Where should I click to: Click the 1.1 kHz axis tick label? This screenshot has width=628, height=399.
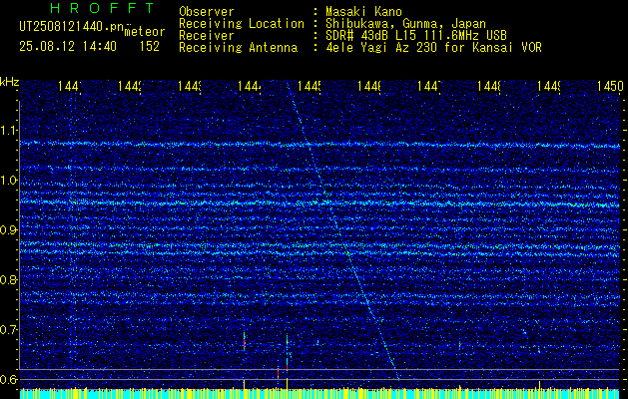click(8, 131)
